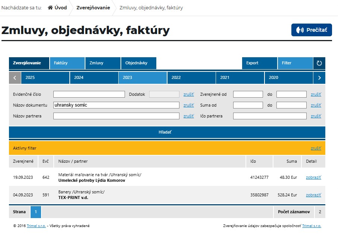Go to previous years with left arrow
Viewport: 338px width, 245px height.
[15, 78]
